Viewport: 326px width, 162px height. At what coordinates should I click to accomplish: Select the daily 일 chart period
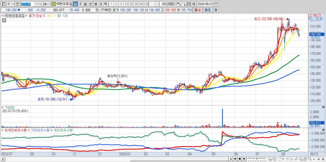(75, 4)
